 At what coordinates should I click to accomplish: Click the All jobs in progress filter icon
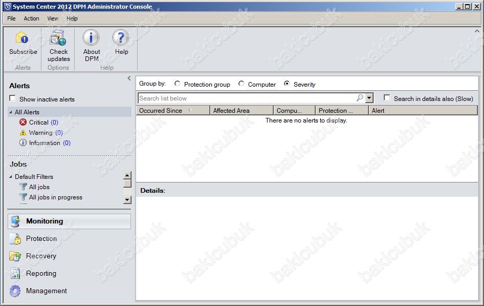coord(23,197)
